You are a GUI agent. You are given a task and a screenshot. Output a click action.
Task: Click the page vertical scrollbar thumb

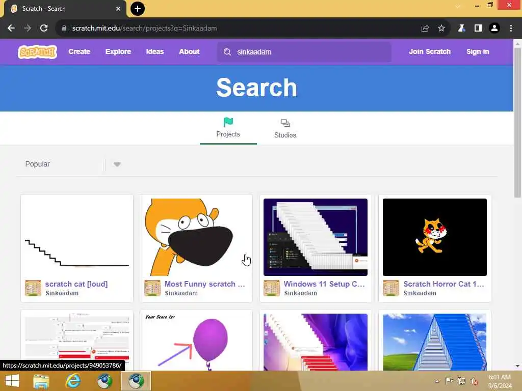pos(517,123)
